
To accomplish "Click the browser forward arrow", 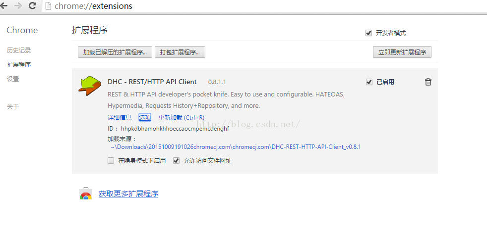I will pyautogui.click(x=18, y=5).
